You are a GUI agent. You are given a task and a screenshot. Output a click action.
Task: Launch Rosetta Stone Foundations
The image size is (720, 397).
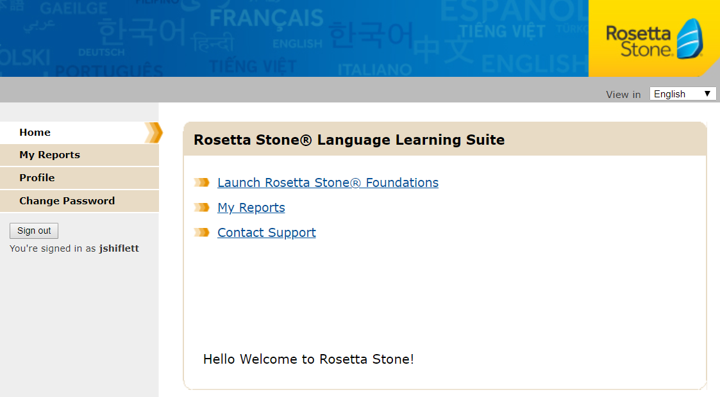[x=328, y=182]
